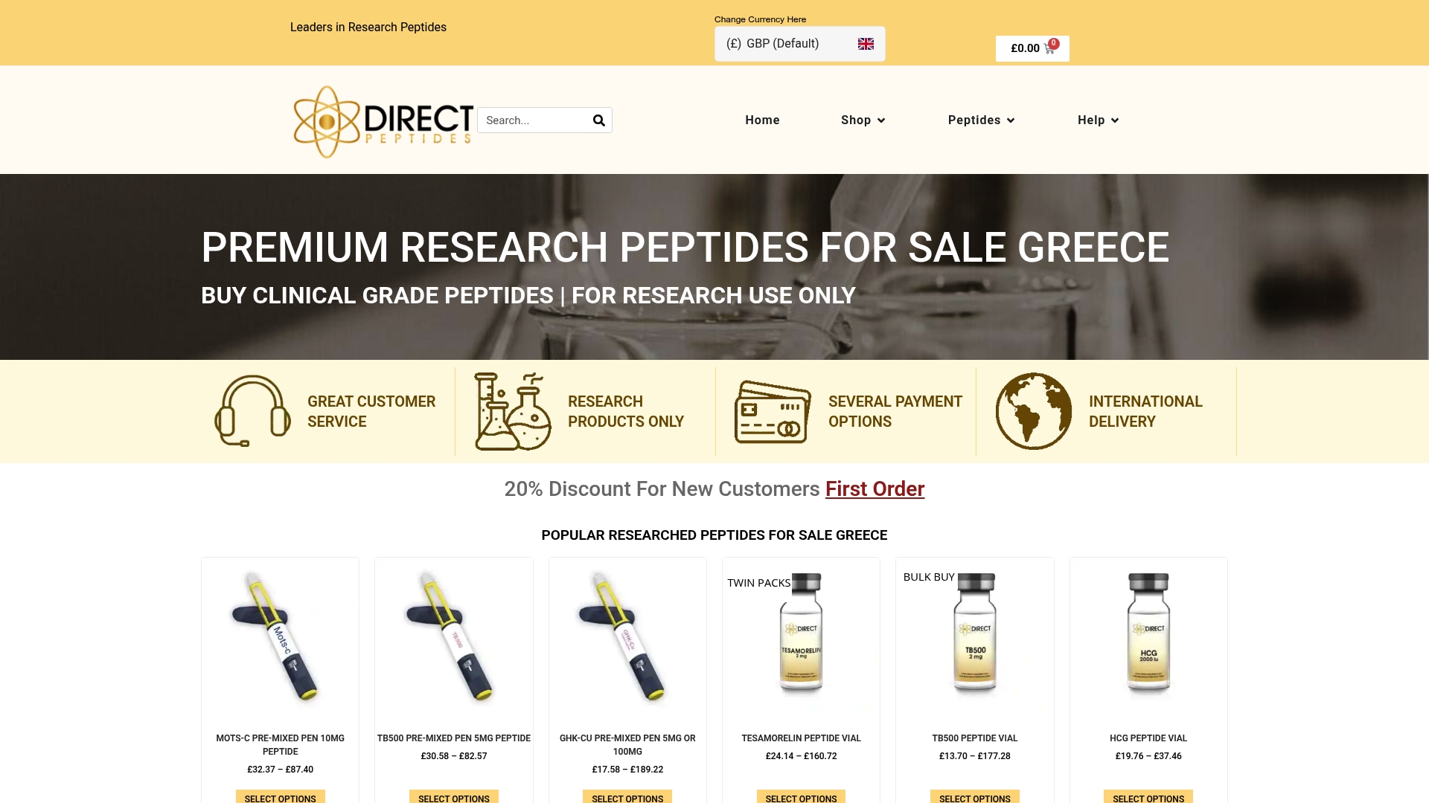Click the Research Products Only text
The height and width of the screenshot is (803, 1429).
[x=626, y=411]
